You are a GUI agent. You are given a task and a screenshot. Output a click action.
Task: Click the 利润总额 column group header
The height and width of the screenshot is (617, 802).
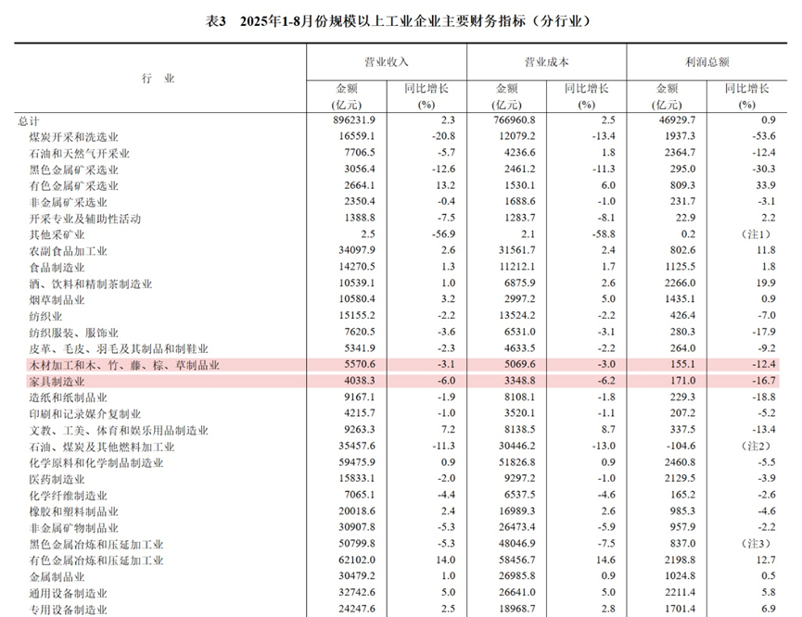coord(706,61)
